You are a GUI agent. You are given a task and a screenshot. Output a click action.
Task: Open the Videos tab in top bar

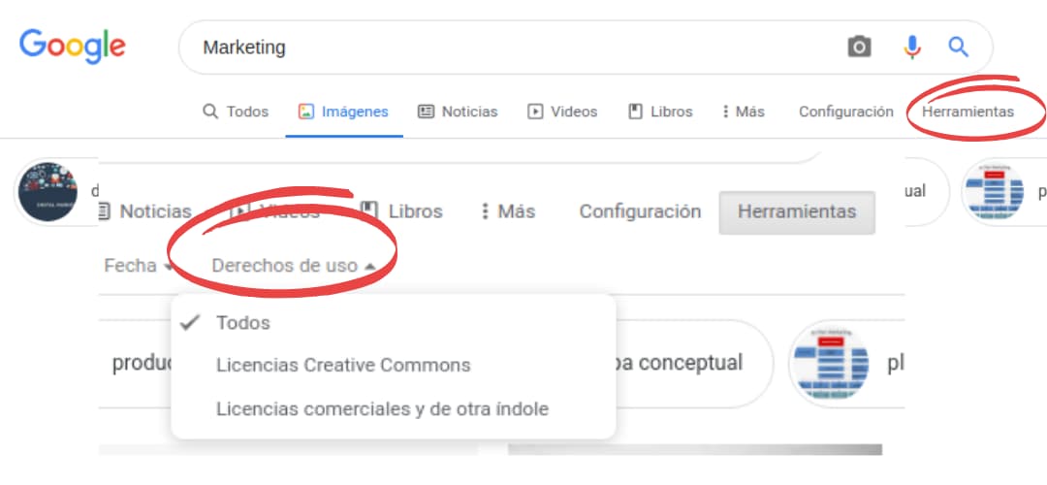[563, 112]
